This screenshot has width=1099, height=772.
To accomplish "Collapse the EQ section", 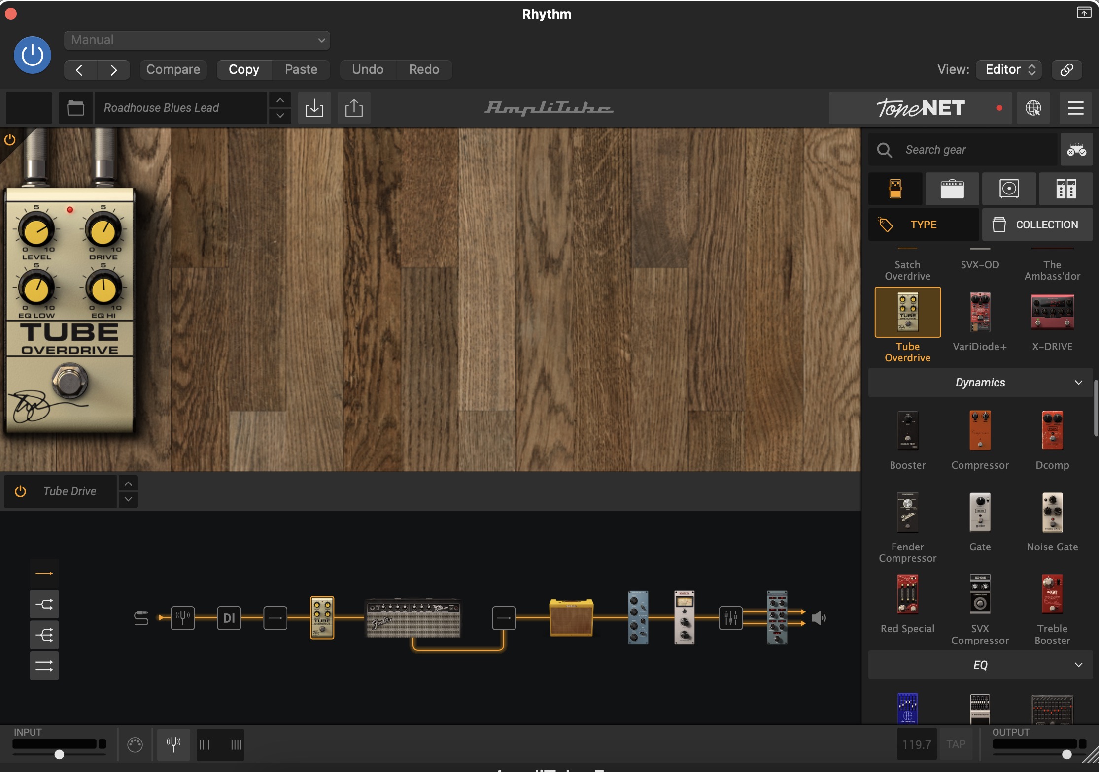I will (x=980, y=665).
